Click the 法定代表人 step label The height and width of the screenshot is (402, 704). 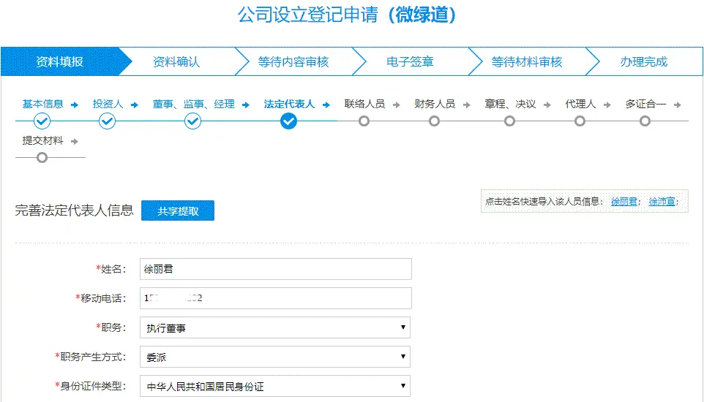pyautogui.click(x=289, y=104)
